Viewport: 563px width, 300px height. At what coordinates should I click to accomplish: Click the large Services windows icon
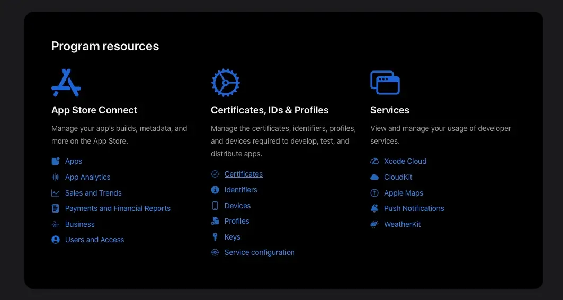pos(385,83)
